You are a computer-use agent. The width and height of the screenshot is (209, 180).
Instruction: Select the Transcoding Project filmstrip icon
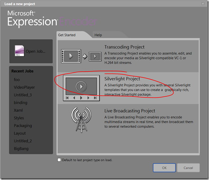[71, 56]
